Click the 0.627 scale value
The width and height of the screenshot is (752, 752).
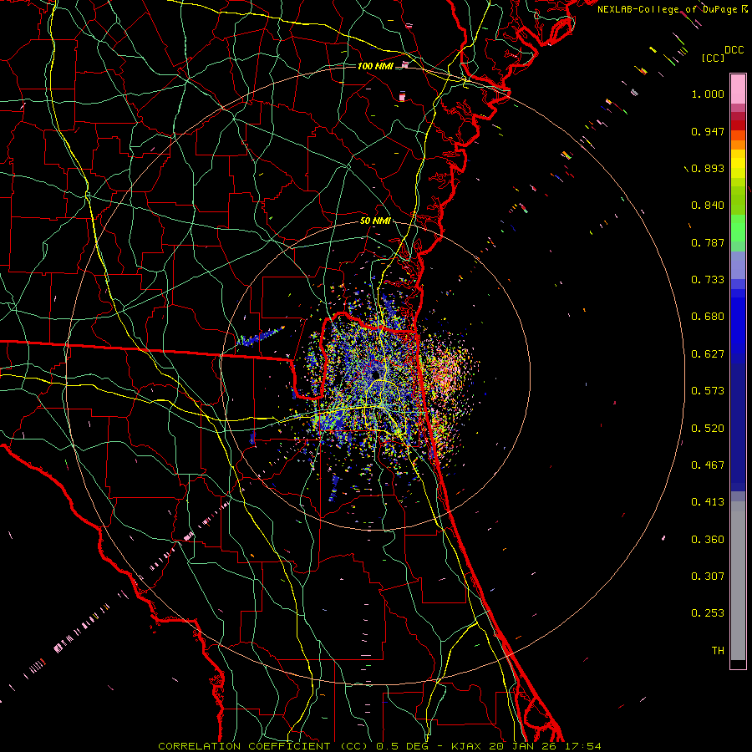coord(708,354)
